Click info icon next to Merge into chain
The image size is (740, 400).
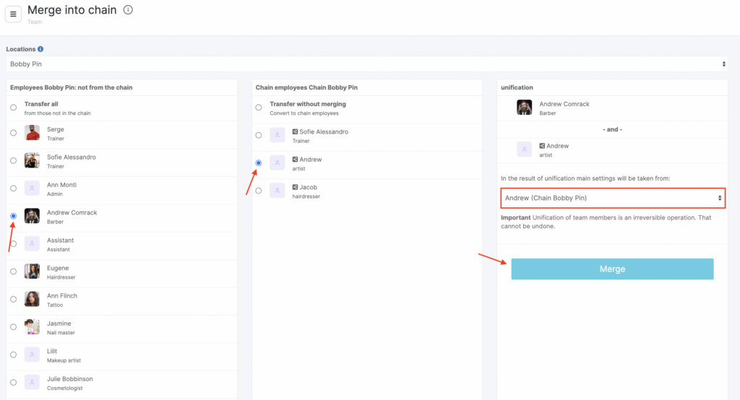click(128, 10)
